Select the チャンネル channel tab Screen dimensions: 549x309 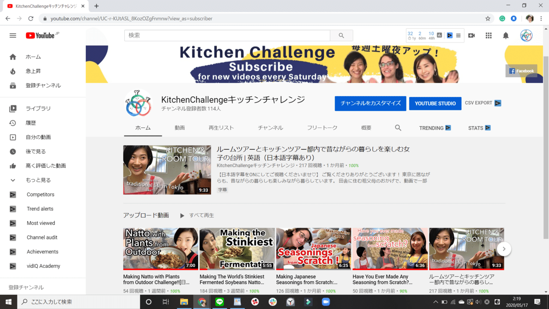pyautogui.click(x=271, y=128)
